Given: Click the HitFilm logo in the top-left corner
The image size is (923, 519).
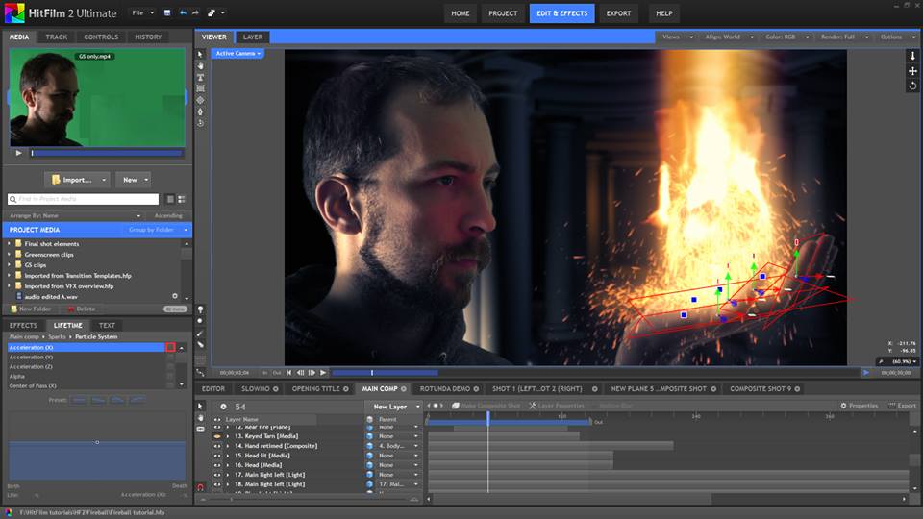Looking at the screenshot, I should click(14, 12).
